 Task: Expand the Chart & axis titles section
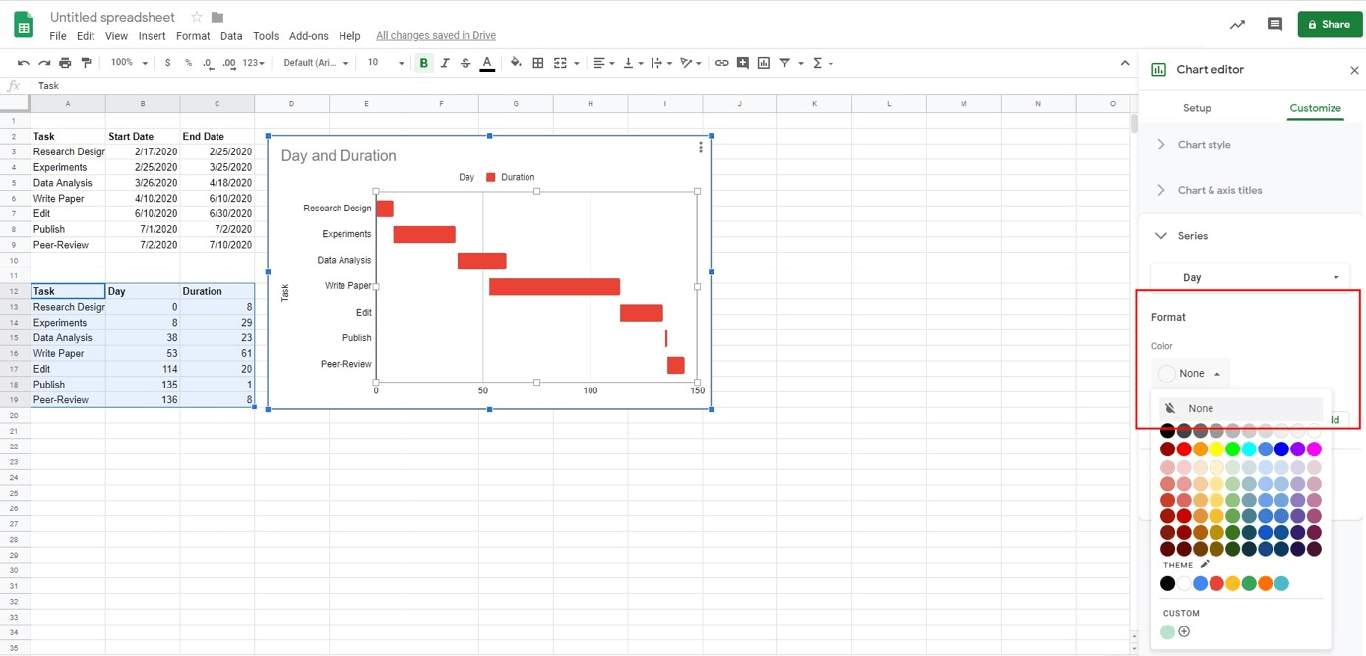pos(1251,190)
